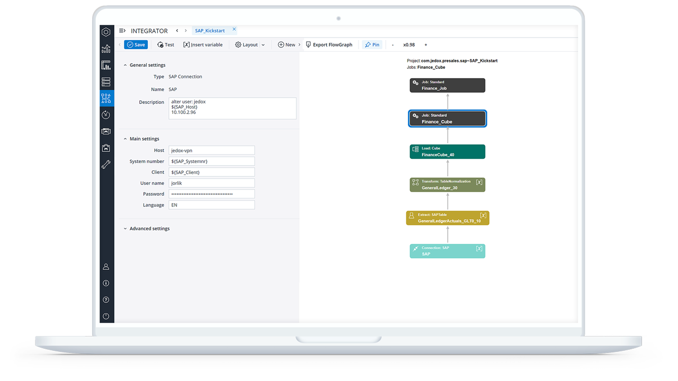Expand the Advanced settings section
Screen dimensions: 678x381
tap(126, 229)
